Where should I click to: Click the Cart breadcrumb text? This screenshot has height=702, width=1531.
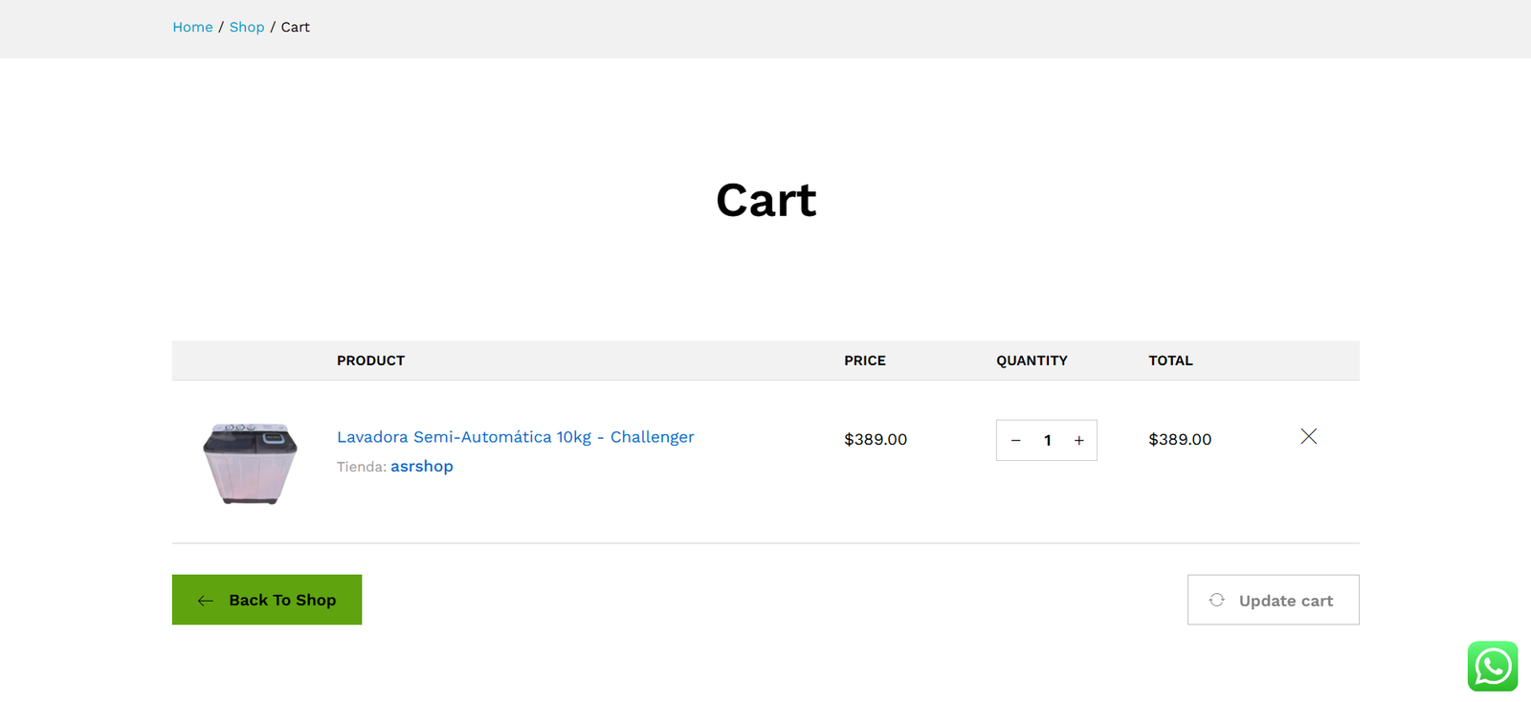(x=295, y=27)
